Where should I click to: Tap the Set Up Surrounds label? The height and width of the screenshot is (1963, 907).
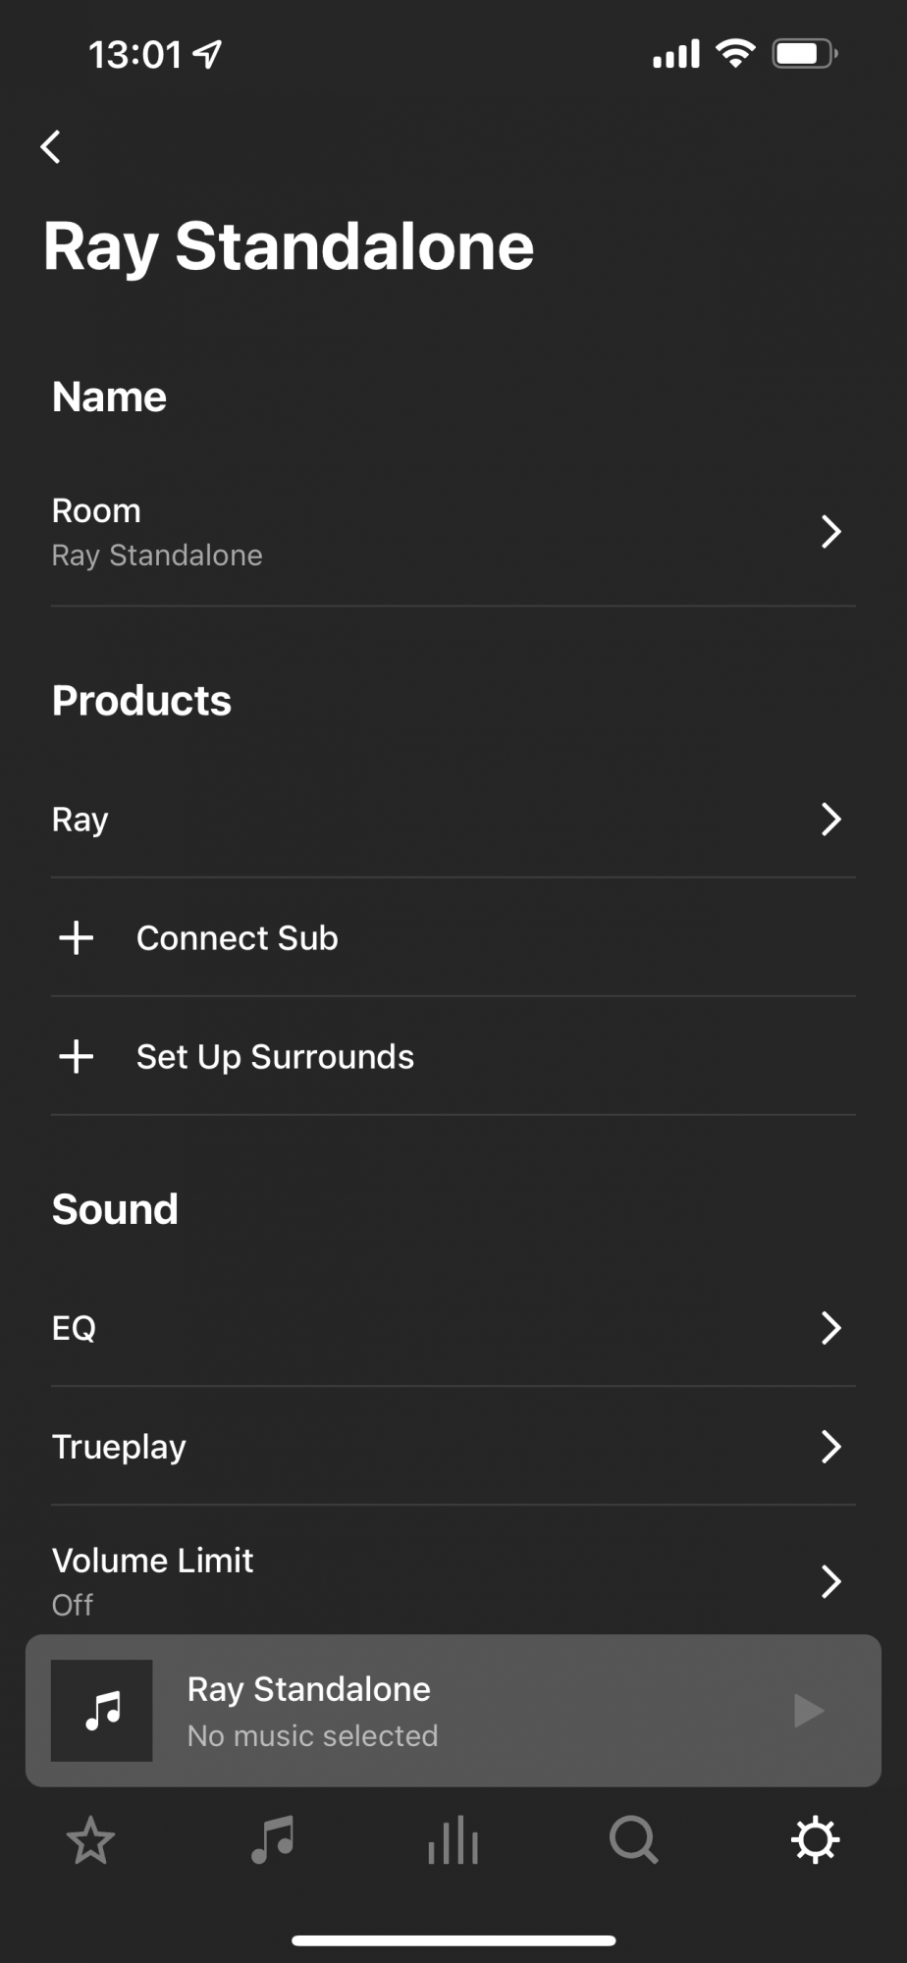275,1057
